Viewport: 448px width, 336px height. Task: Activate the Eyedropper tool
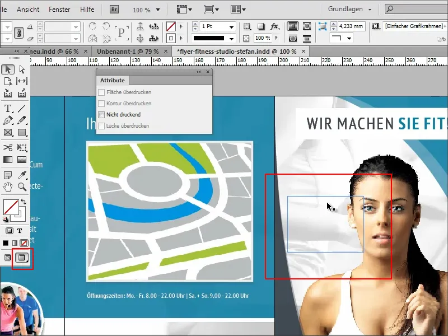22,175
